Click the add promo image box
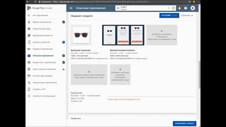This screenshot has height=127, width=226. click(x=162, y=35)
